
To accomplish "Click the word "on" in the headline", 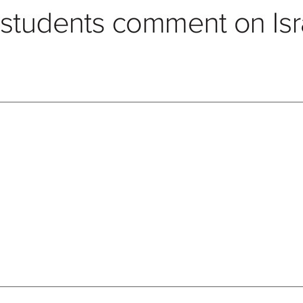I will click(250, 26).
